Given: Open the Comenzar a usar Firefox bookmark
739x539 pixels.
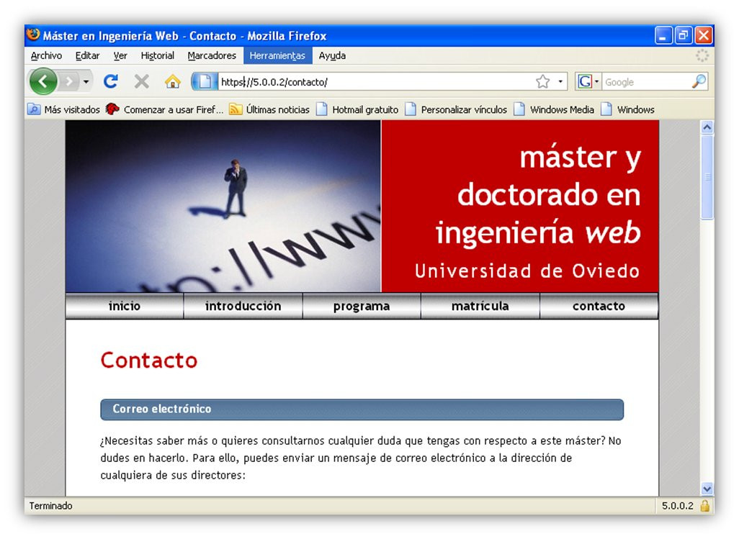Looking at the screenshot, I should (164, 109).
